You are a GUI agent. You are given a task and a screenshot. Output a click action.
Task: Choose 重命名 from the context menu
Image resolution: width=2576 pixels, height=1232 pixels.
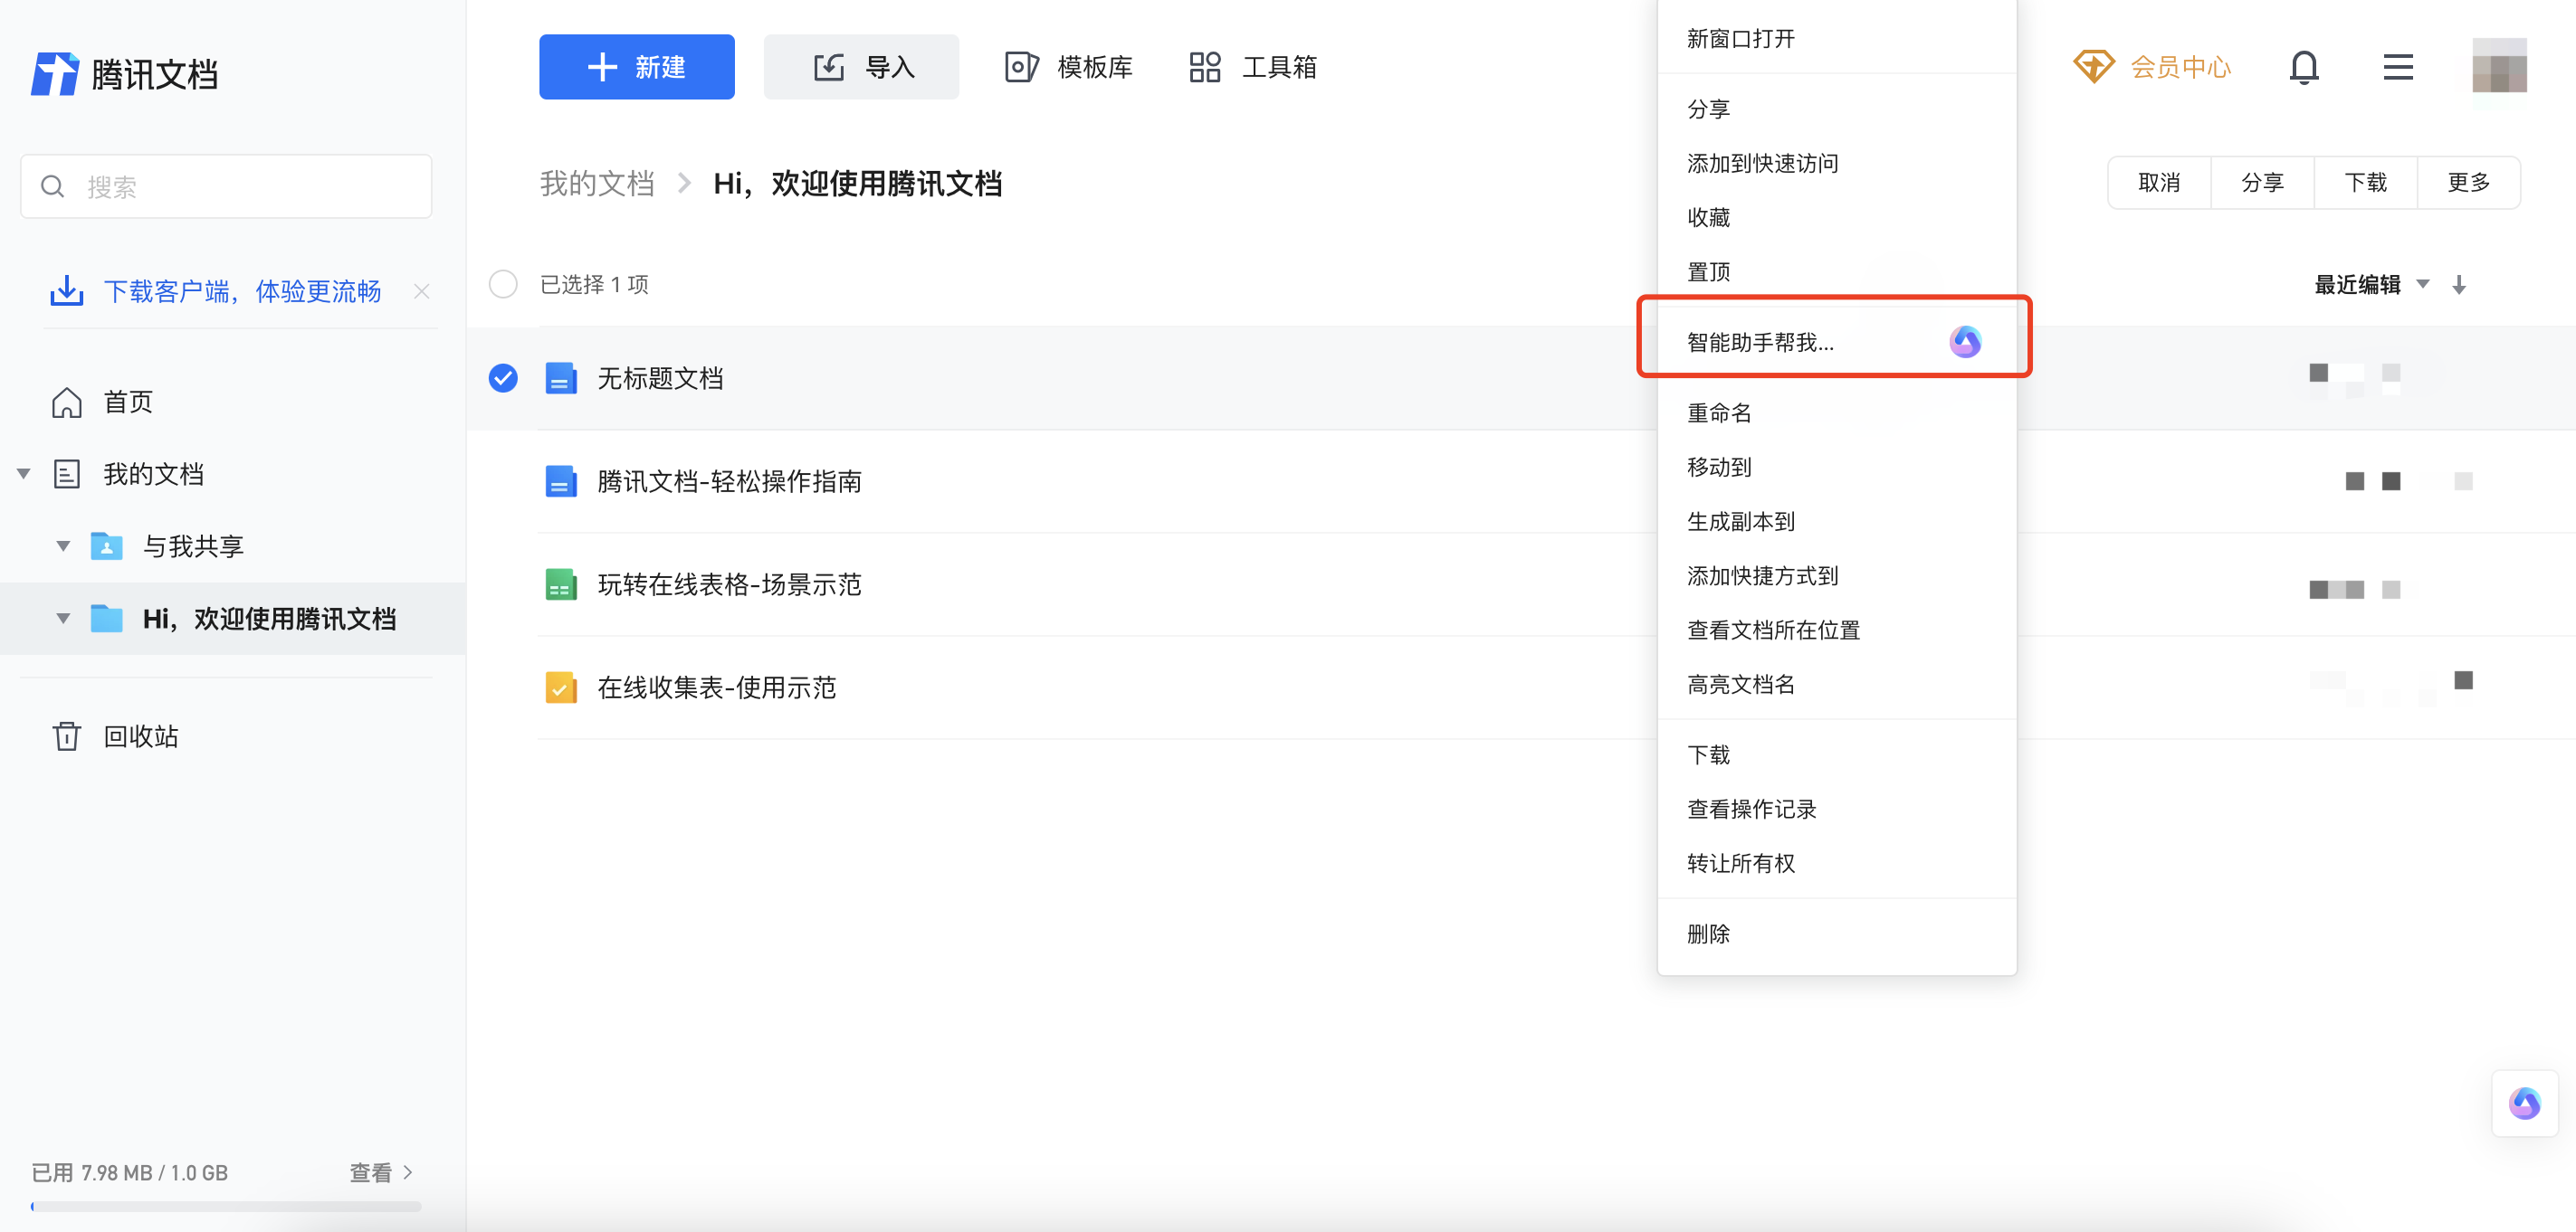(x=1719, y=412)
